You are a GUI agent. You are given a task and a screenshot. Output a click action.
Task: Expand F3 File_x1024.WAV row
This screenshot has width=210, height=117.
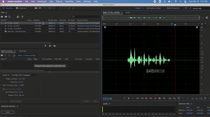tap(1, 29)
